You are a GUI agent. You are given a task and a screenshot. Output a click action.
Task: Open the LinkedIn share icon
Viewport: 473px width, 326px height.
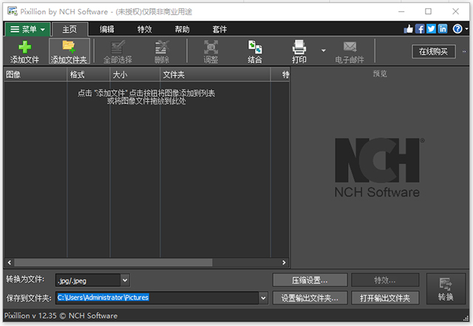[x=442, y=29]
